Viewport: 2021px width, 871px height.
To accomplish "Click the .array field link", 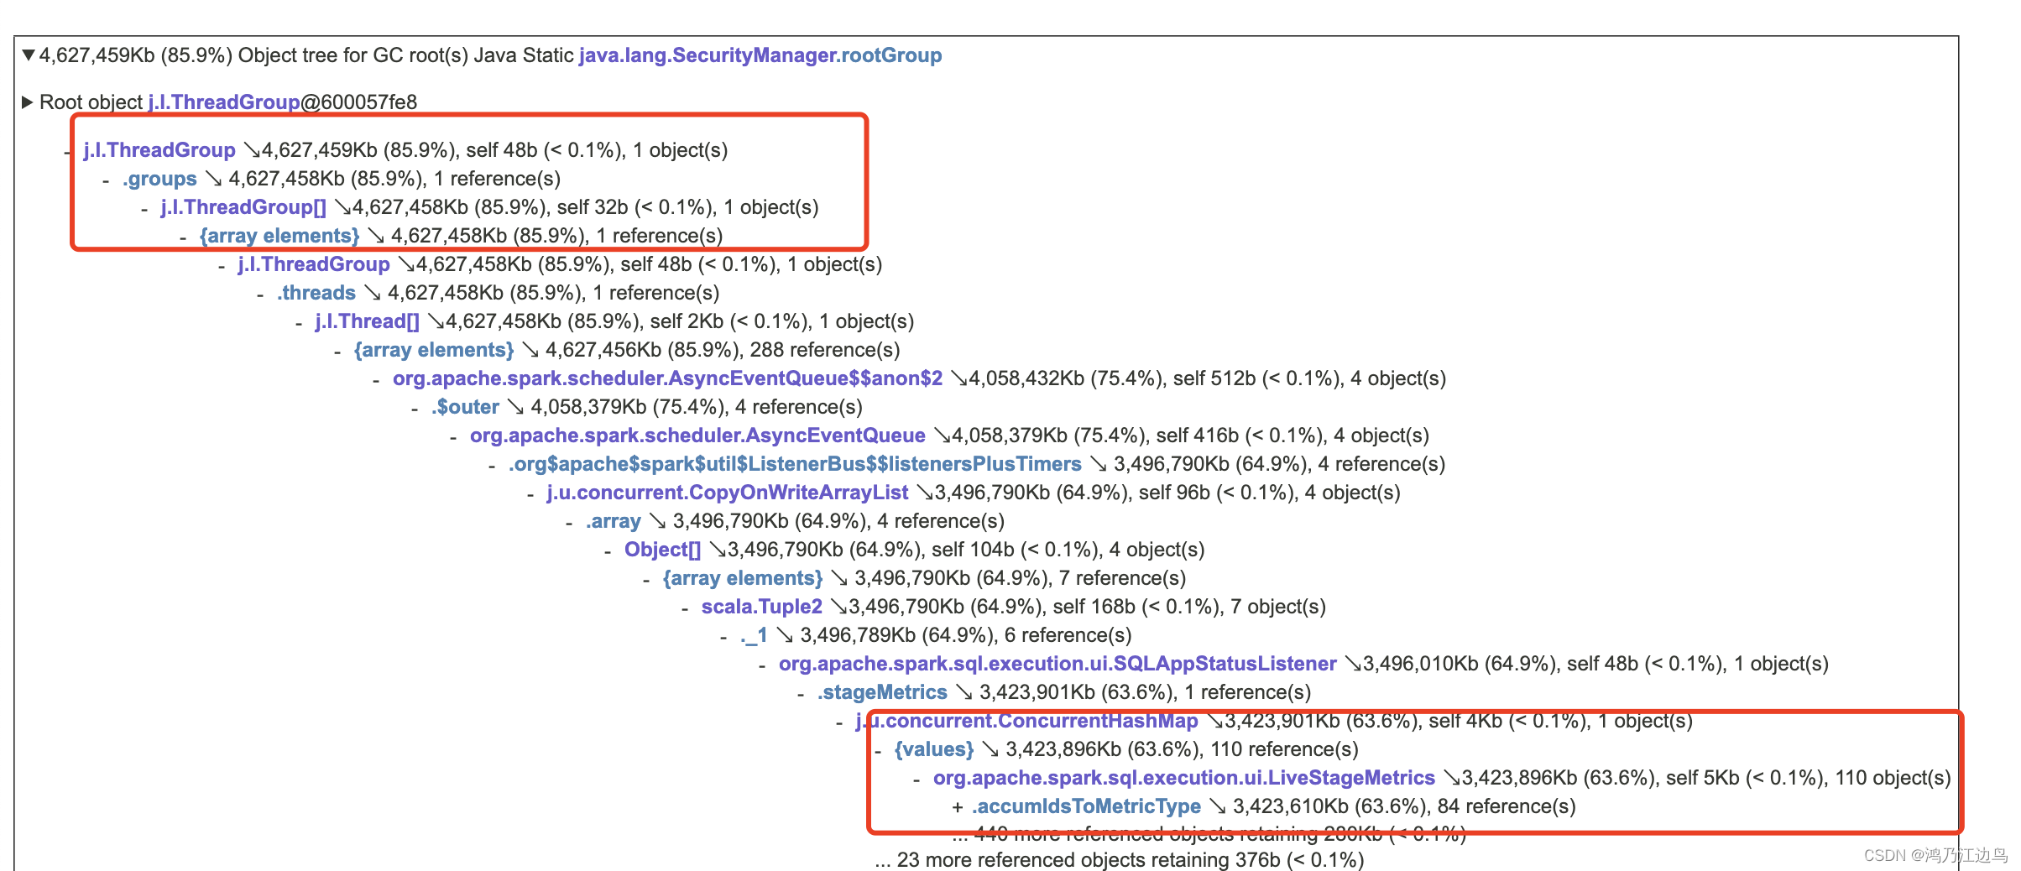I will click(614, 521).
